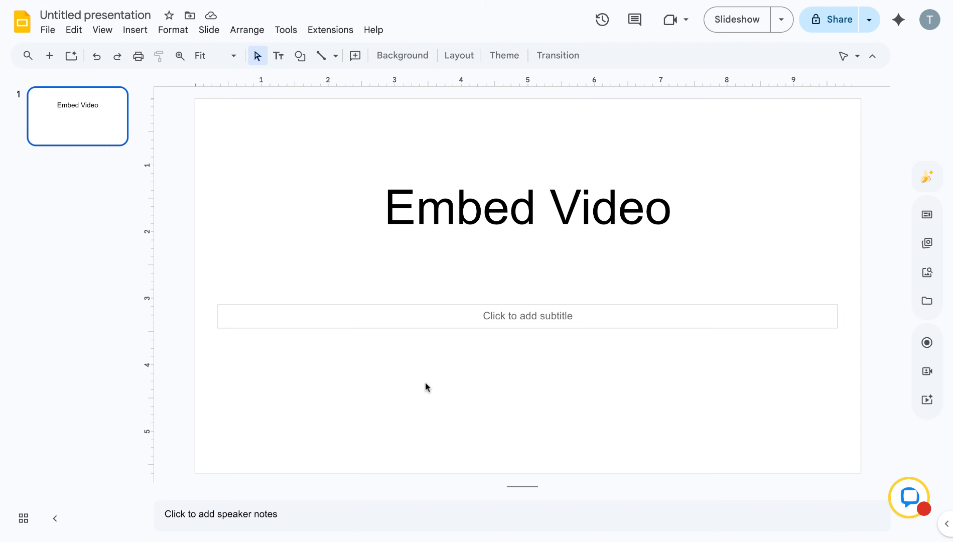The width and height of the screenshot is (953, 542).
Task: Show the side panel chevron
Action: pos(946,523)
